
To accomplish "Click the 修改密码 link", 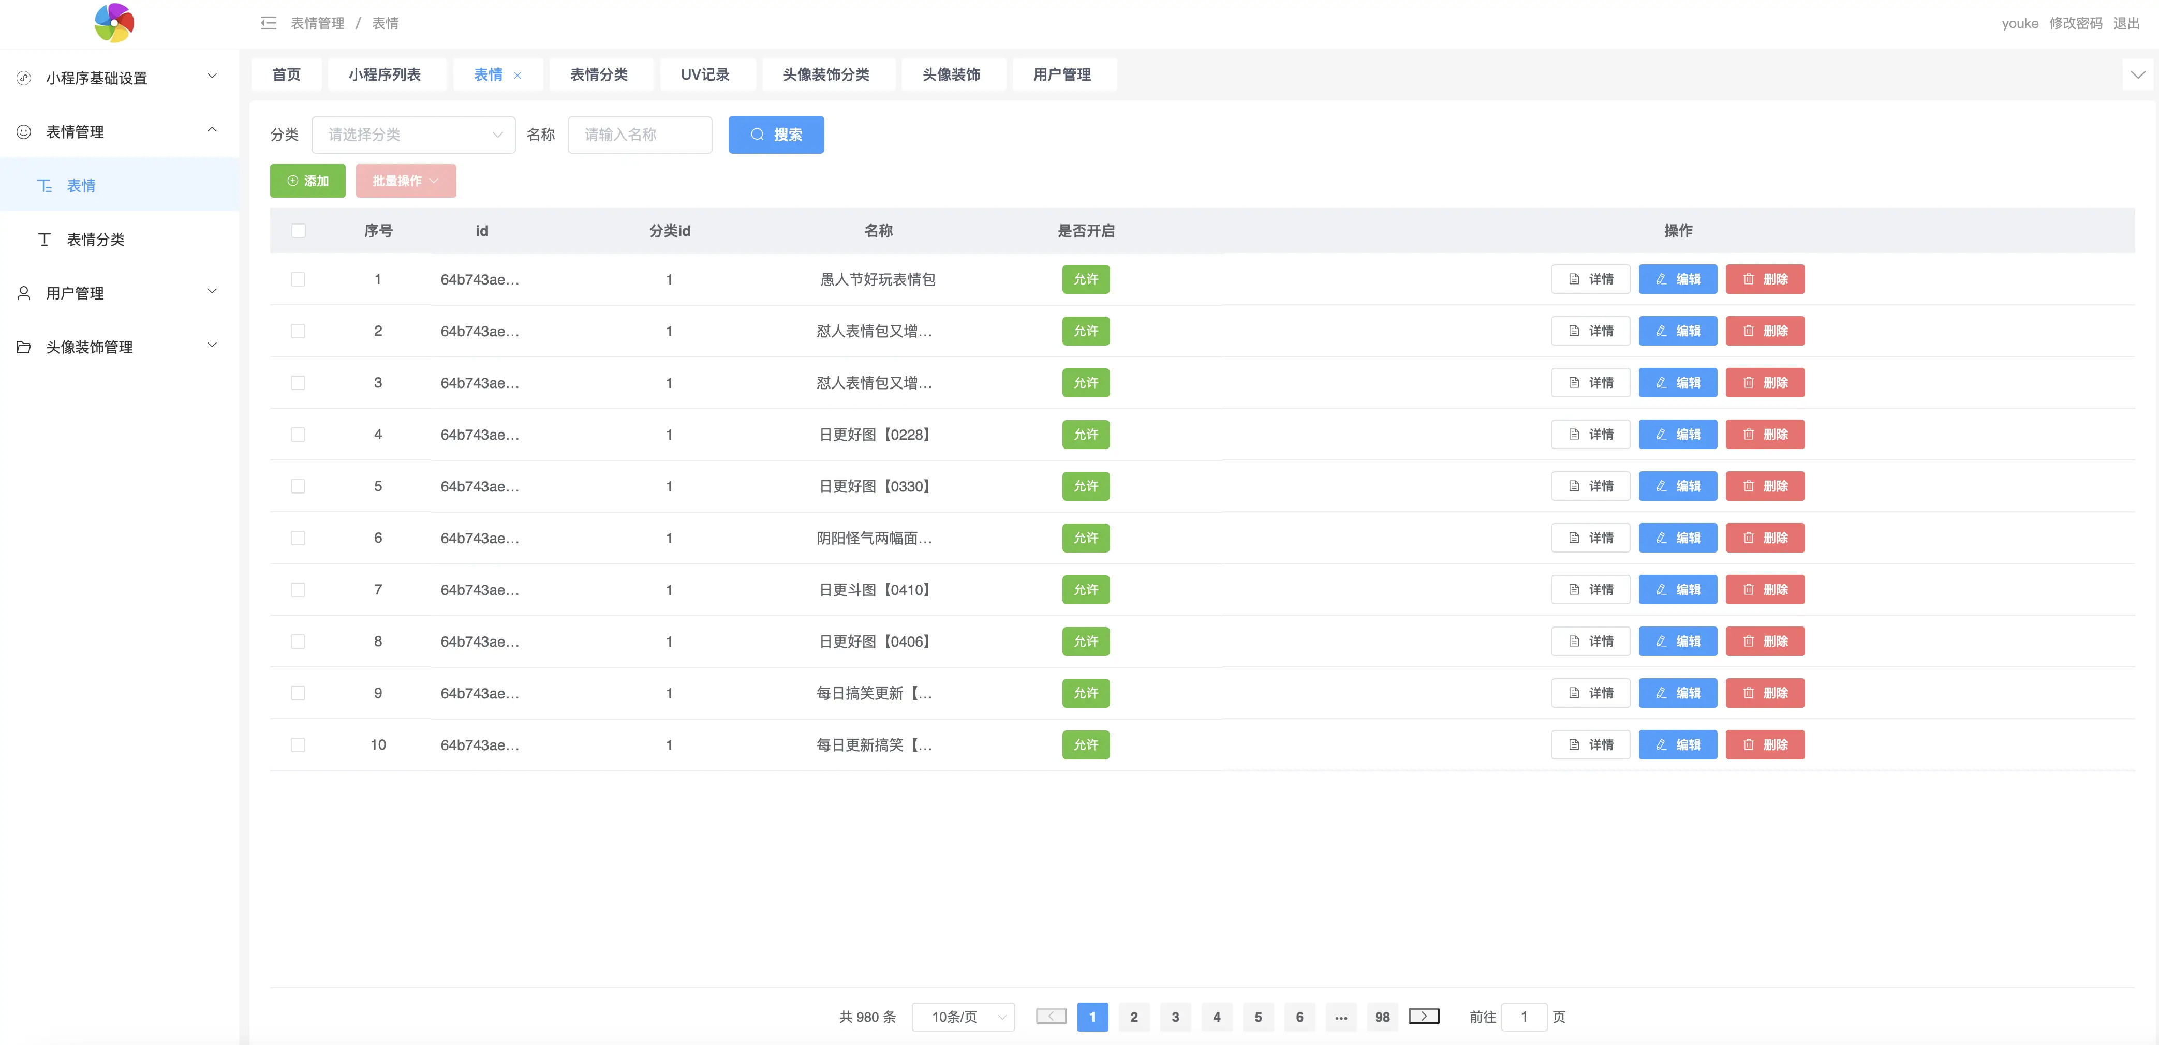I will [x=2075, y=23].
